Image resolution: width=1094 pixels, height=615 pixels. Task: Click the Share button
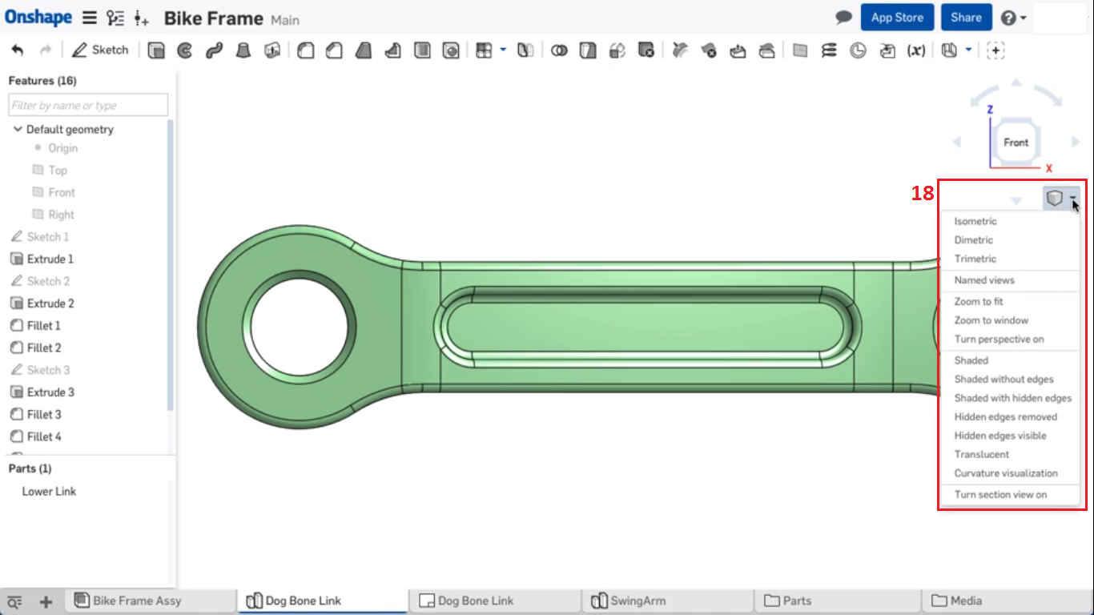tap(966, 17)
